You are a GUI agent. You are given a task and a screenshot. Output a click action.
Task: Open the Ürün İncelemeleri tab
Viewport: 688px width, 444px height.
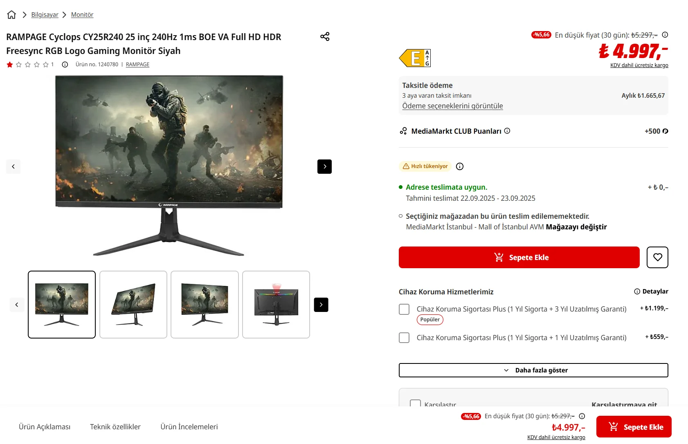tap(189, 427)
